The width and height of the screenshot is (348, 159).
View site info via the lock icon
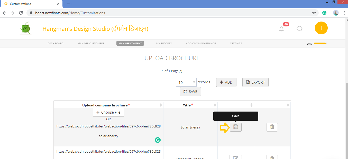[x=31, y=13]
